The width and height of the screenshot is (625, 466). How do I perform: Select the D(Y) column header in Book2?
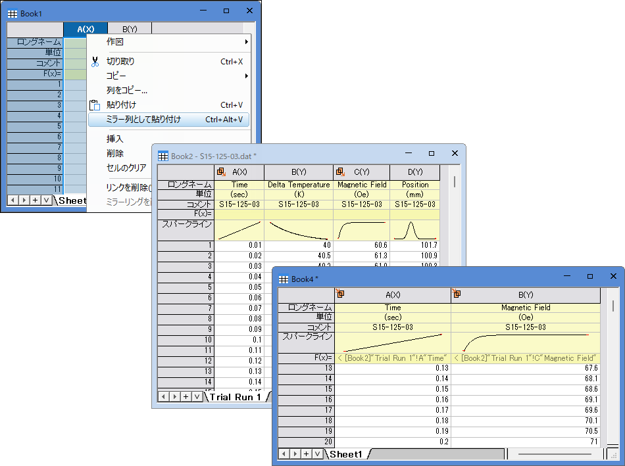coord(415,172)
